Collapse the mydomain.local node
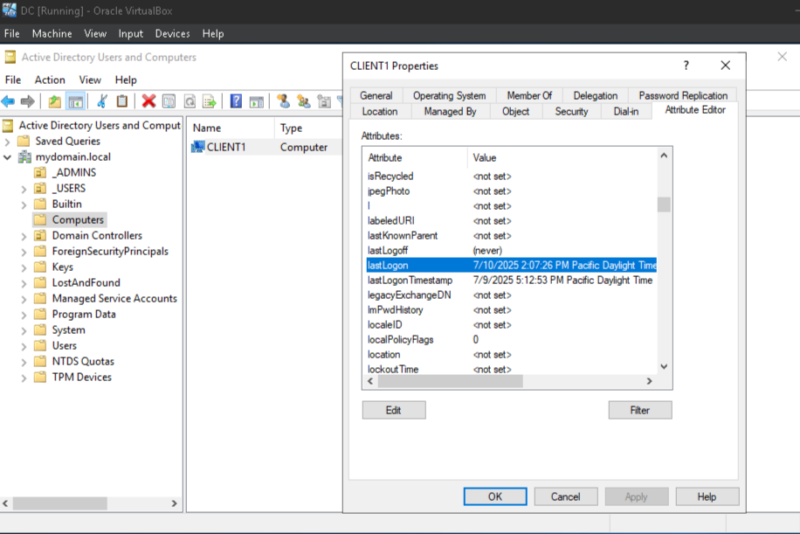Screen dimensions: 800x534 coord(7,157)
